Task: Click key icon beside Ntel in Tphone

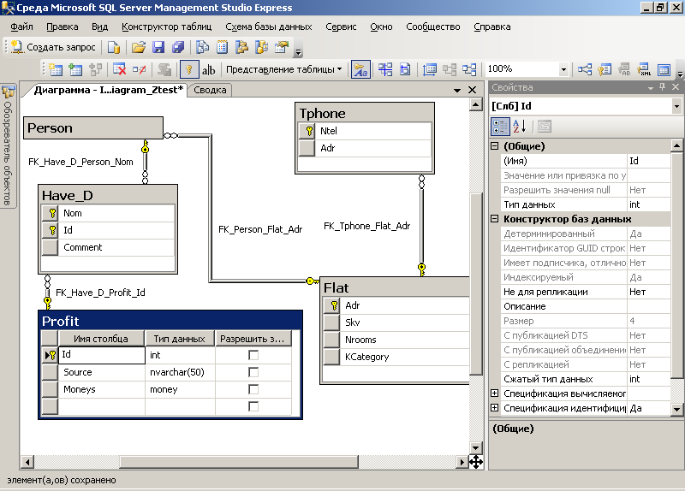Action: [x=309, y=131]
